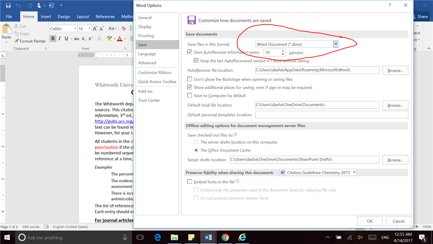This screenshot has height=244, width=433.
Task: Toggle Show additional places for saving checkbox
Action: coord(189,87)
